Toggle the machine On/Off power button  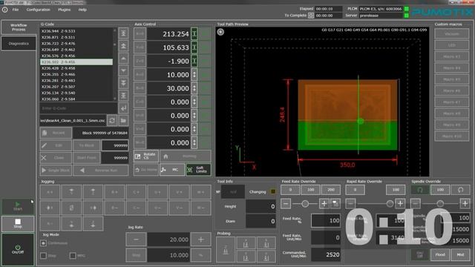pos(18,249)
